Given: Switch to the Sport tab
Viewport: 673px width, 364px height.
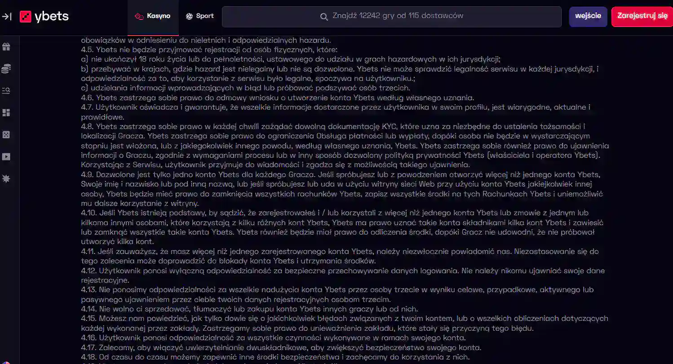Looking at the screenshot, I should tap(199, 17).
